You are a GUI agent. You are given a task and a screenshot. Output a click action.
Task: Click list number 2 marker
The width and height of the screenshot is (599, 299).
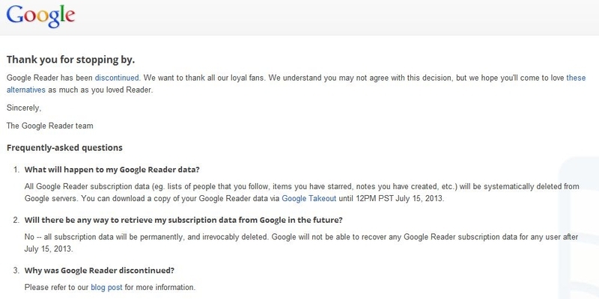tap(16, 220)
